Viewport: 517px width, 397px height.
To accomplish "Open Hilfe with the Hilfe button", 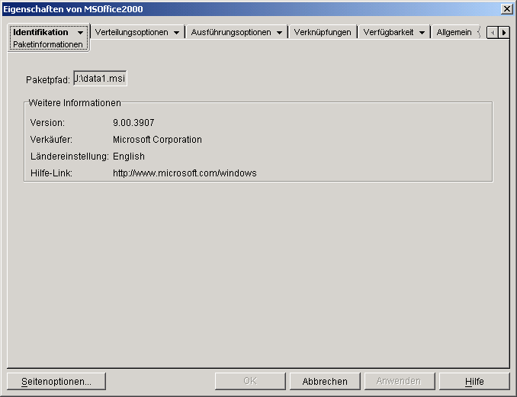I will pyautogui.click(x=474, y=382).
